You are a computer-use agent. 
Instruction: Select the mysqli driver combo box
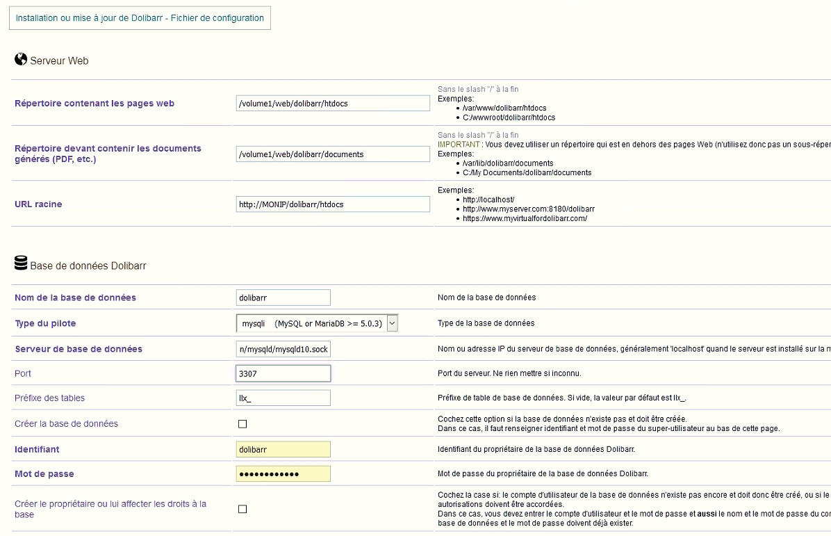pyautogui.click(x=317, y=323)
